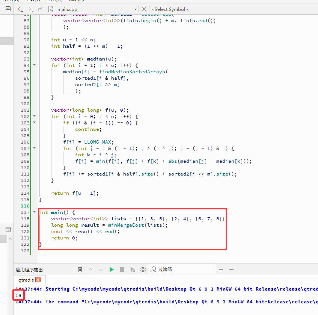Click sorted2[i >> m] on line 97

click(x=97, y=85)
